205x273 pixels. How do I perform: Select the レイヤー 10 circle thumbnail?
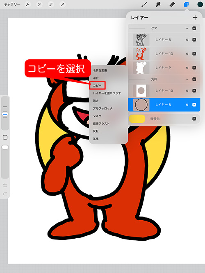click(x=141, y=91)
